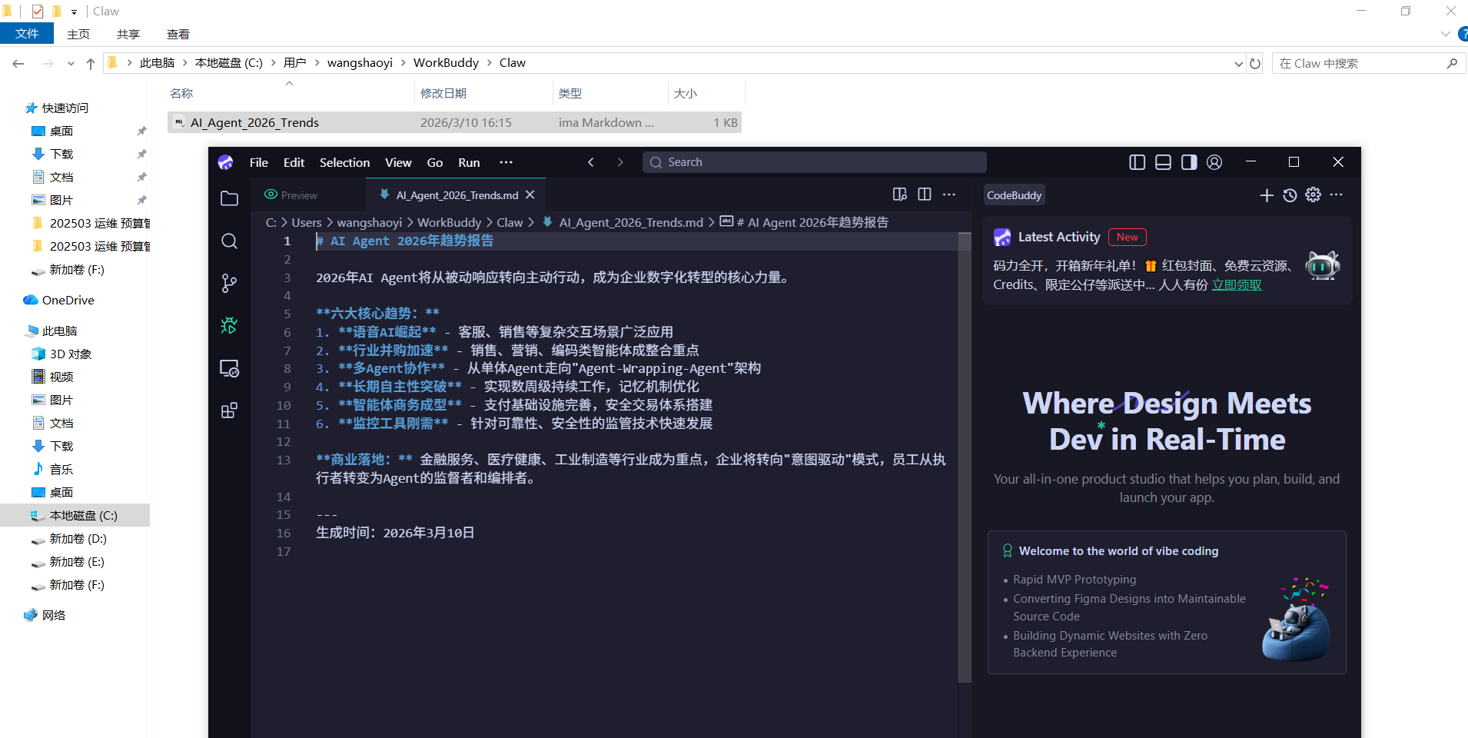
Task: Open the Quick Access toolbar customize dropdown
Action: pos(74,12)
